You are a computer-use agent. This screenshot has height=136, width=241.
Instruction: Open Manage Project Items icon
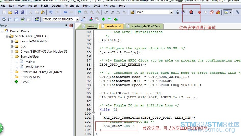[91, 19]
